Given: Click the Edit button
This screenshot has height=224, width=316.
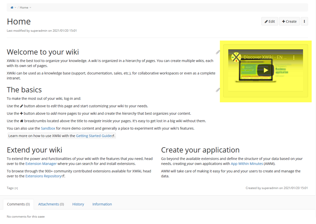Looking at the screenshot, I should click(x=270, y=21).
